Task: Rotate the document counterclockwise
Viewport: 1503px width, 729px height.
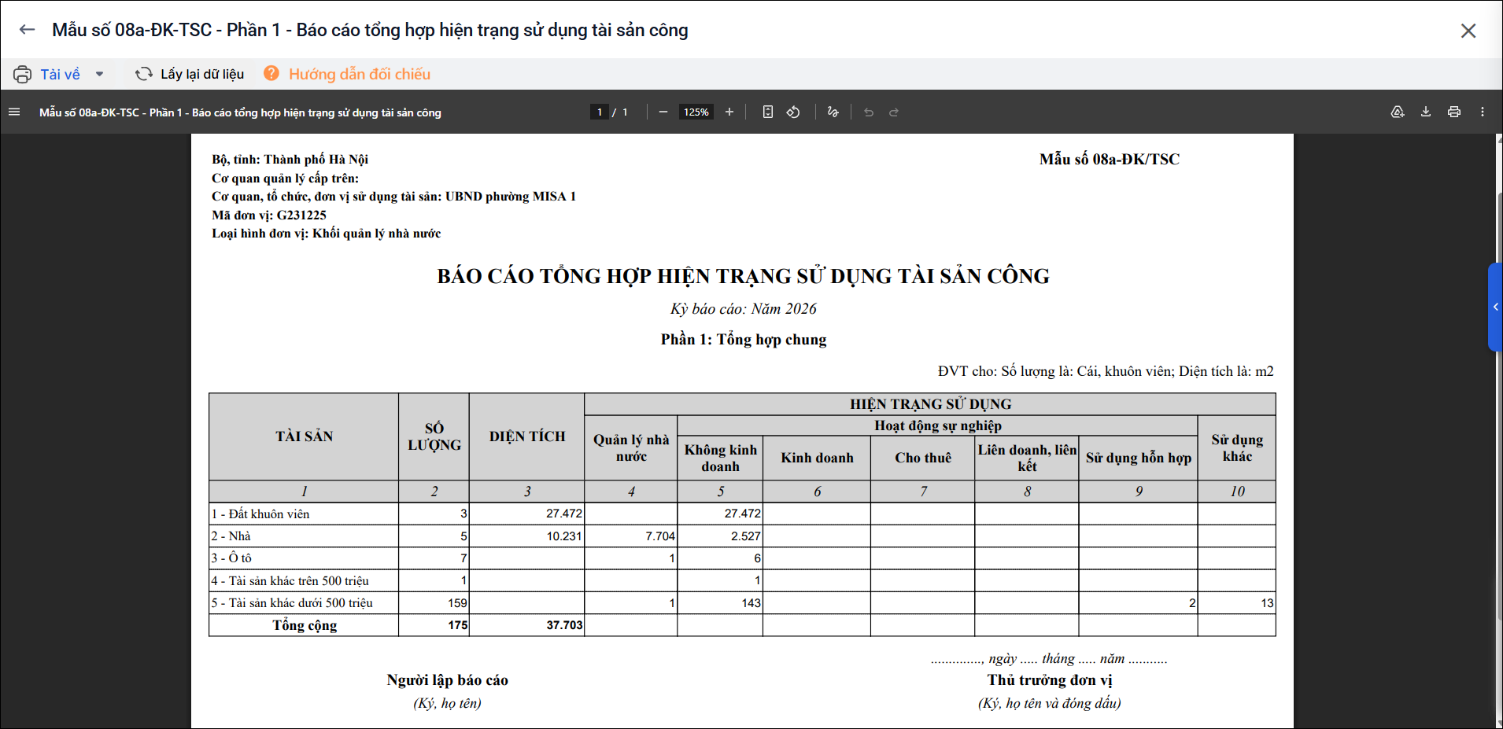Action: (793, 112)
